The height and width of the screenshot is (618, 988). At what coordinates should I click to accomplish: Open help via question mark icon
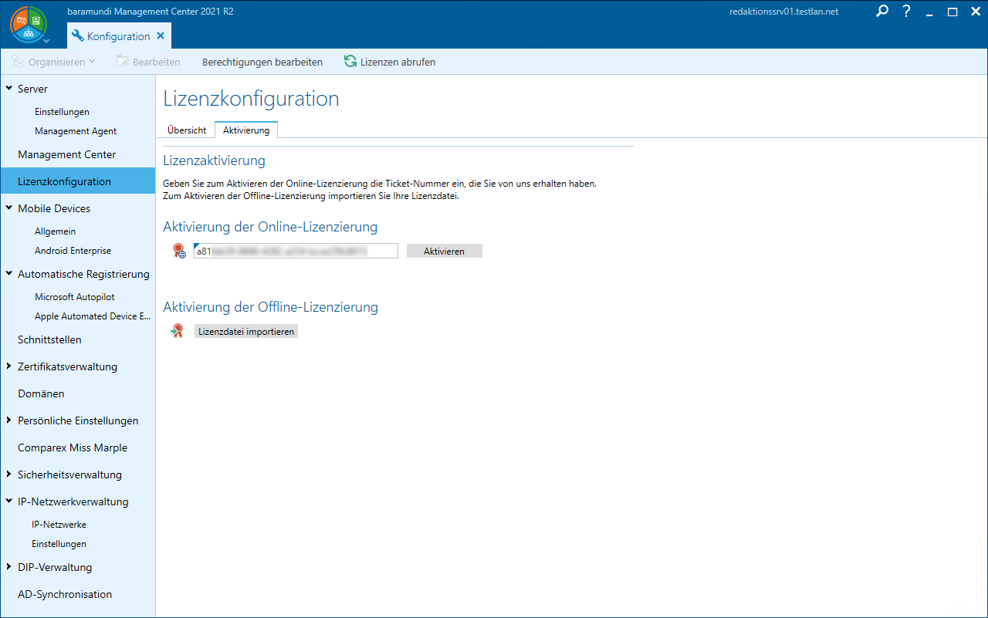coord(907,12)
